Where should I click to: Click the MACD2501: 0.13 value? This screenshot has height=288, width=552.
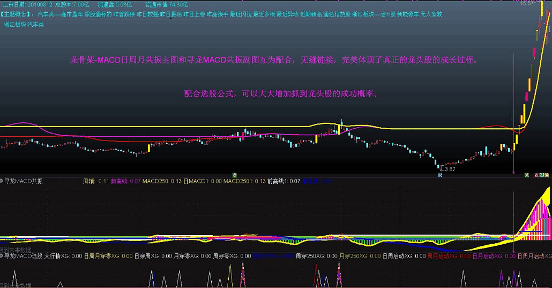[x=245, y=181]
